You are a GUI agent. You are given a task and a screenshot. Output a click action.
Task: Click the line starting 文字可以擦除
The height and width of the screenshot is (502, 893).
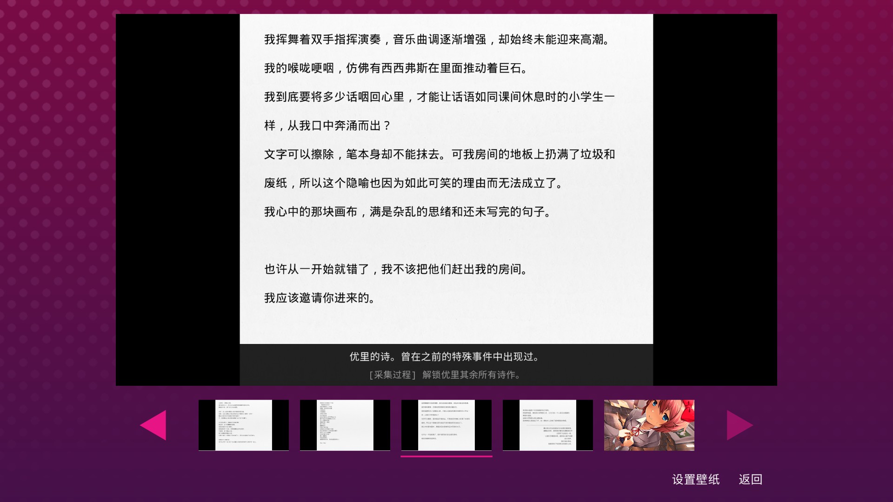coord(439,154)
